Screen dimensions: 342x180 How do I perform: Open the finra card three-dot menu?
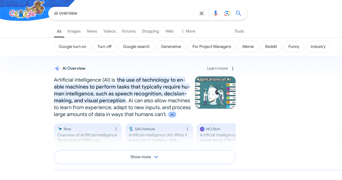click(116, 129)
